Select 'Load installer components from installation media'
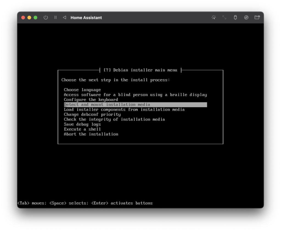This screenshot has width=281, height=231. pos(124,109)
